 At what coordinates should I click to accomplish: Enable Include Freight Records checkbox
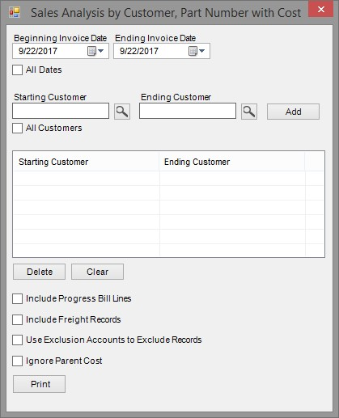[17, 319]
